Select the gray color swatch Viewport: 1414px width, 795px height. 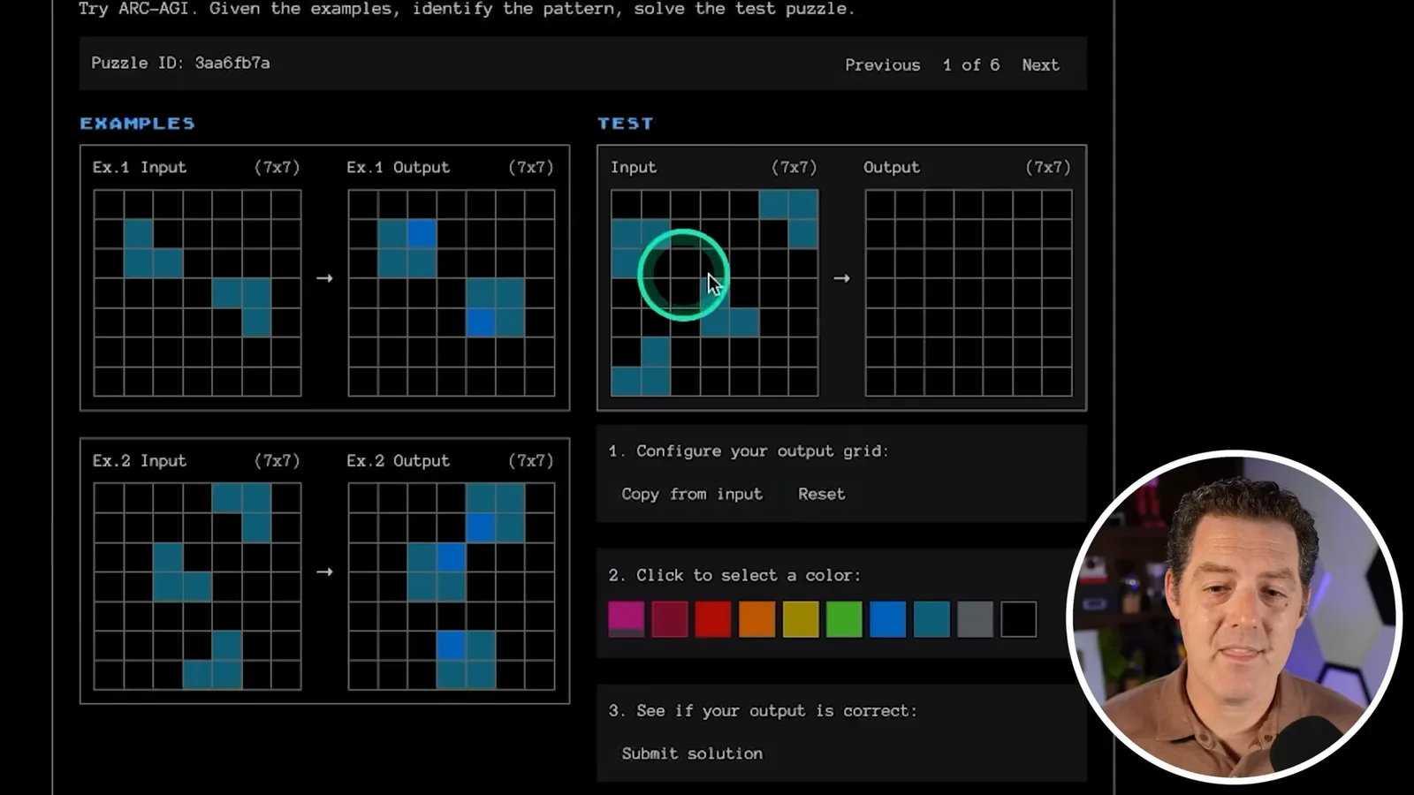tap(975, 618)
